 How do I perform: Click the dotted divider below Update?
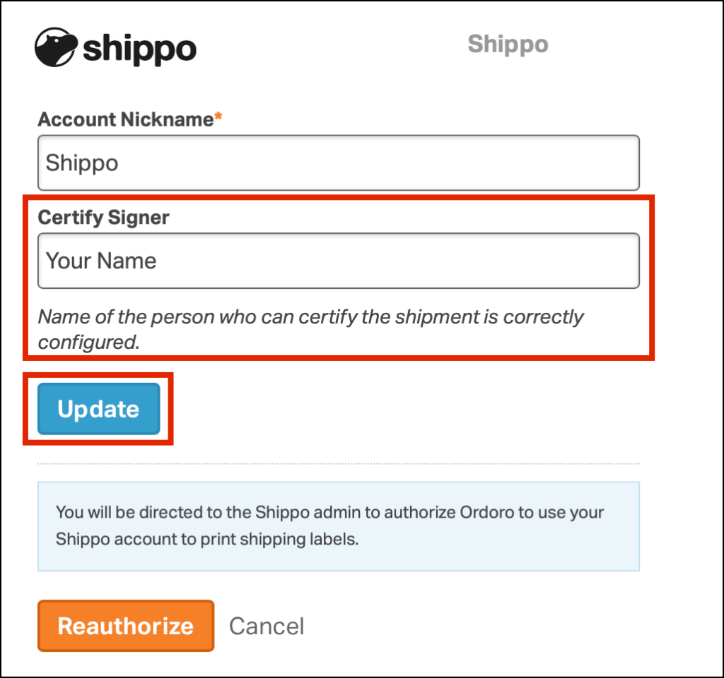(x=339, y=463)
